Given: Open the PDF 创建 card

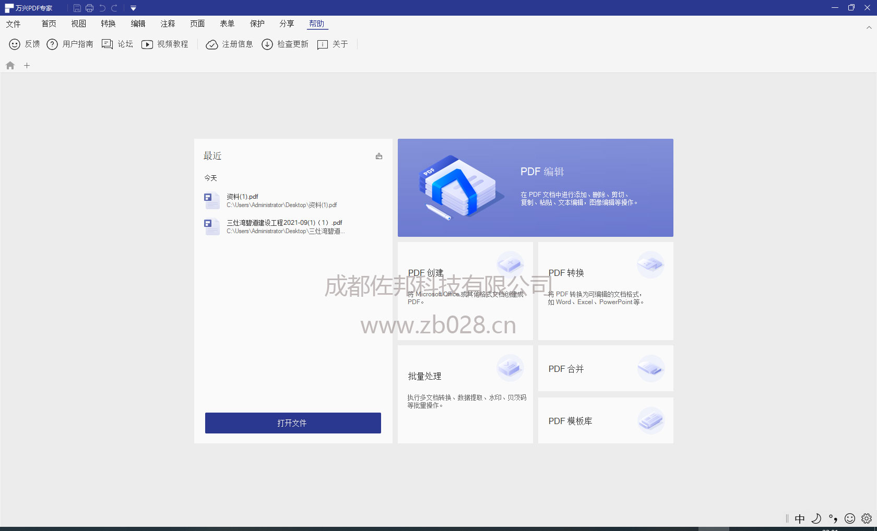Looking at the screenshot, I should (465, 291).
